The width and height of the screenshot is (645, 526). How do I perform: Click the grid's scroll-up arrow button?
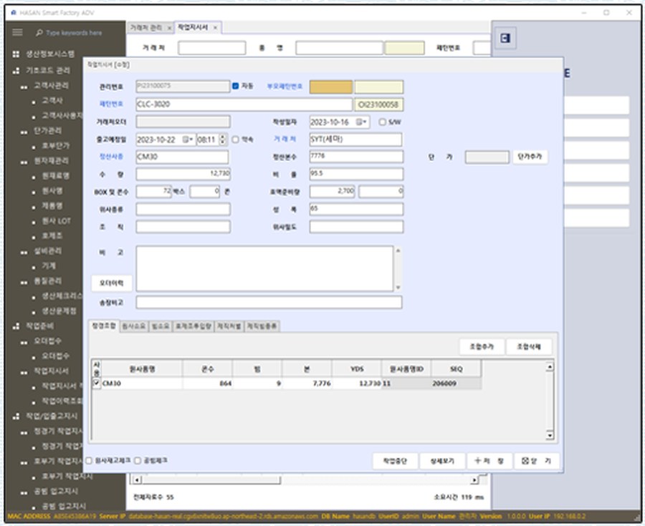point(550,366)
